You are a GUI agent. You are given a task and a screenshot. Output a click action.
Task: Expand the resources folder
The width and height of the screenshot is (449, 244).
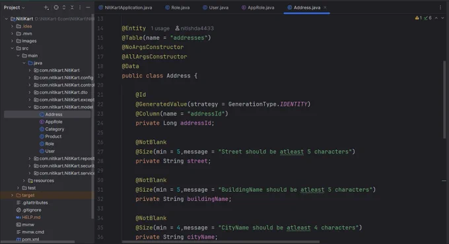tap(24, 181)
